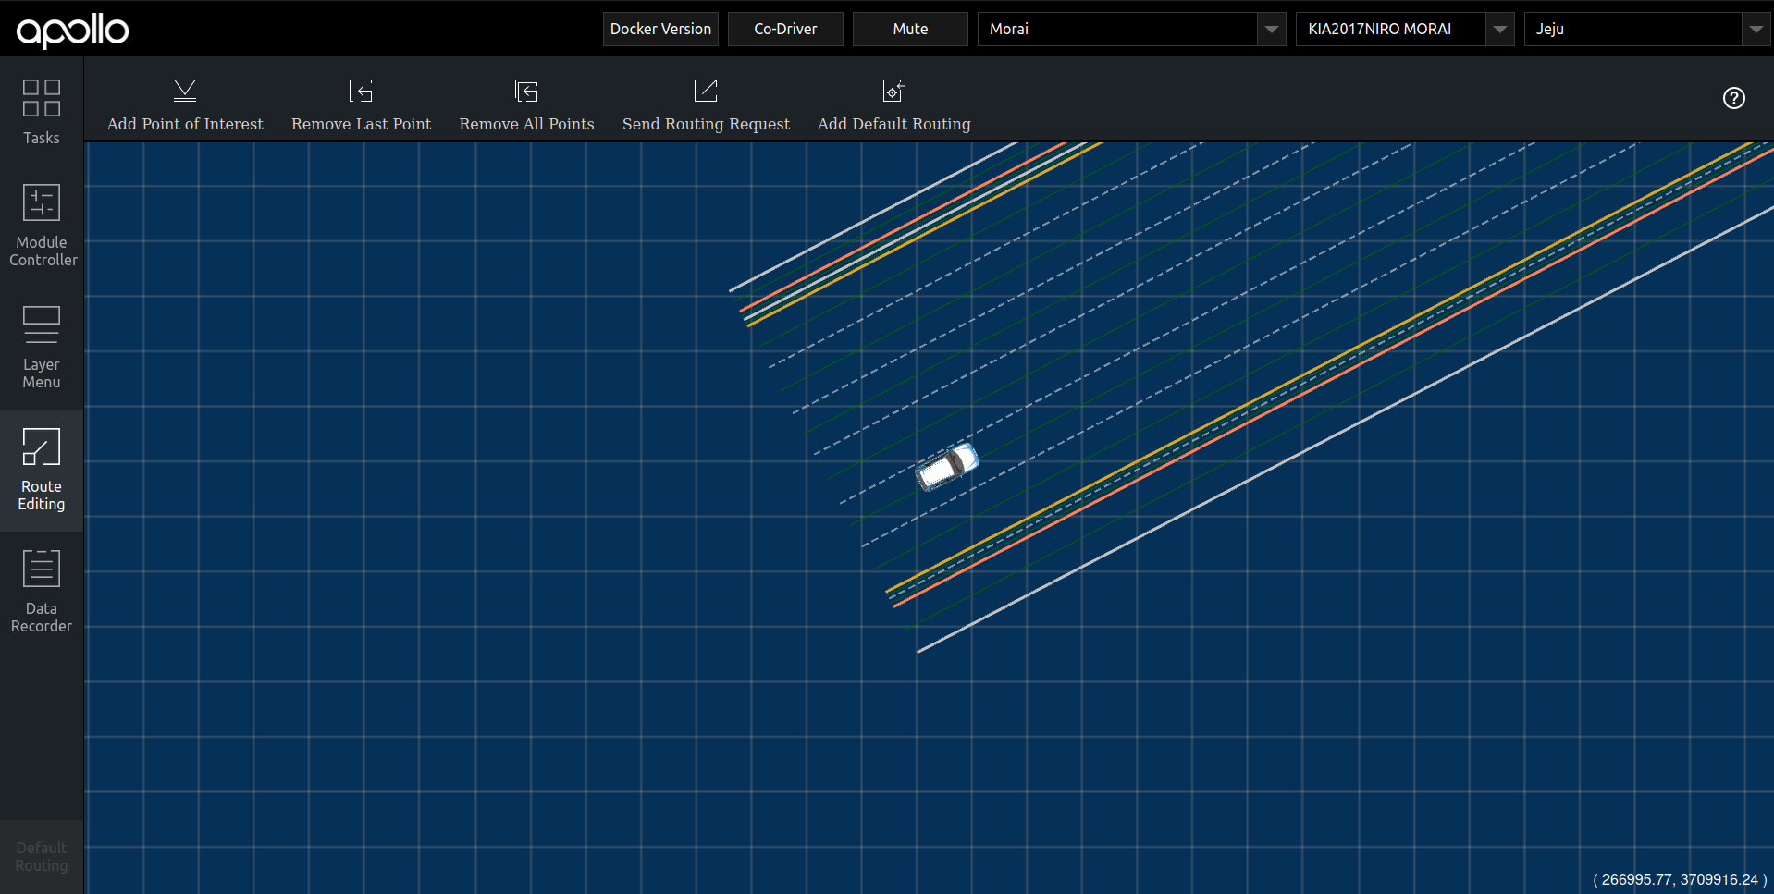Click the Remove All Points icon
1774x894 pixels.
(x=526, y=91)
